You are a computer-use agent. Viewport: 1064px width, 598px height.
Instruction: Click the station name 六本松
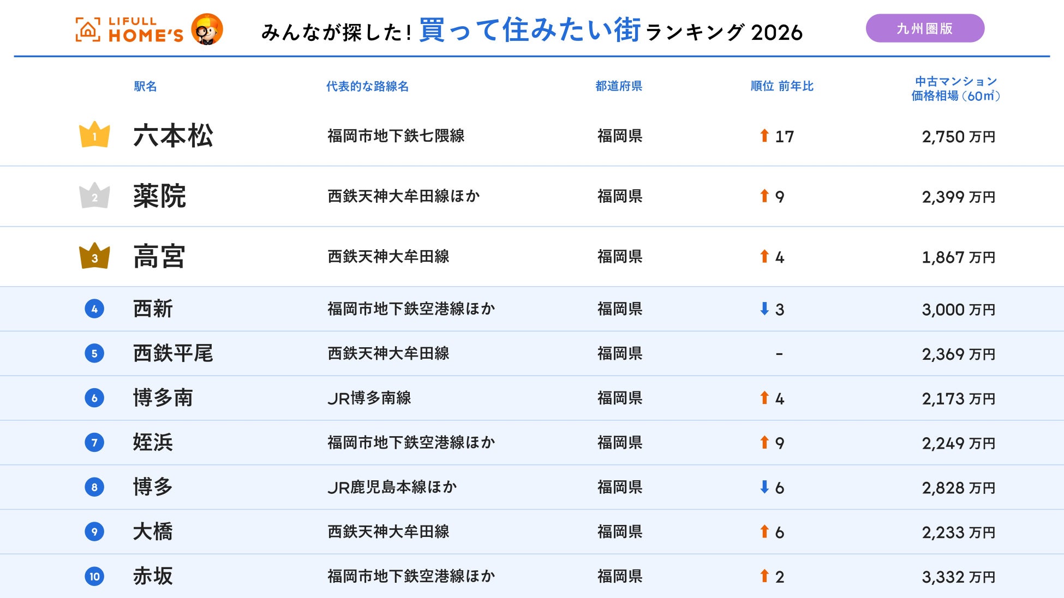click(173, 135)
